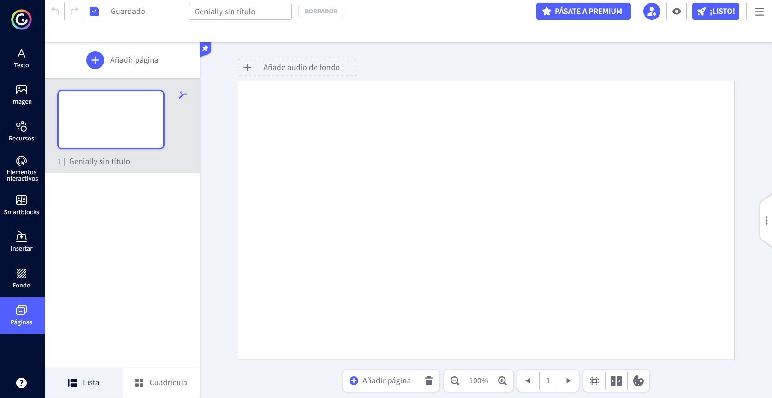Switch to the Cuadrícula view tab
The width and height of the screenshot is (772, 398).
pyautogui.click(x=161, y=383)
